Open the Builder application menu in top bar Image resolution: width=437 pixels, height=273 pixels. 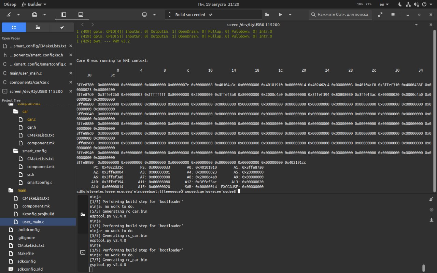34,4
